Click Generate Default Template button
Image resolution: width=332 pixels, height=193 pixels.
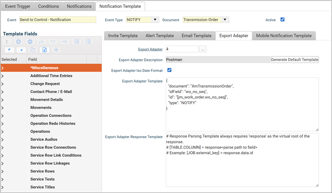[x=294, y=60]
